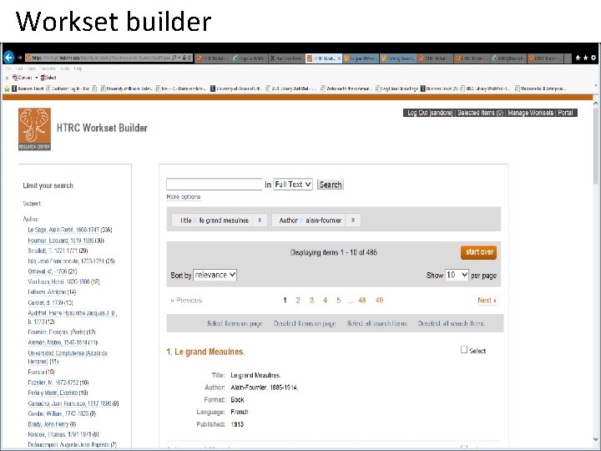
Task: Open More options link
Action: point(184,197)
